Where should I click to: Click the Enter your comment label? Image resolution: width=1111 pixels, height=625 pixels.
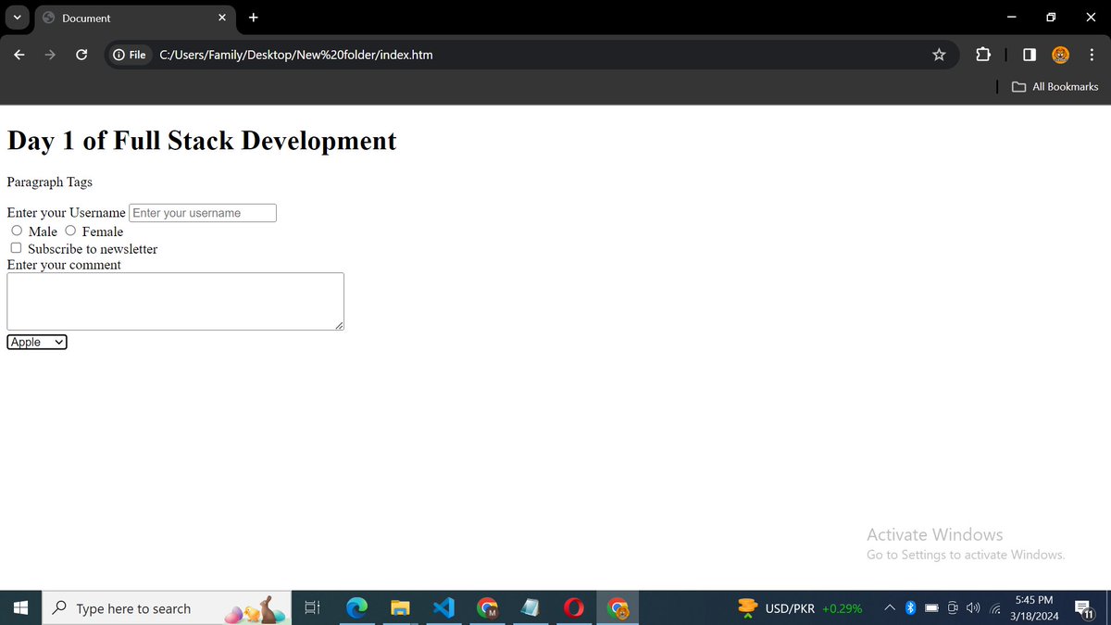pyautogui.click(x=64, y=265)
